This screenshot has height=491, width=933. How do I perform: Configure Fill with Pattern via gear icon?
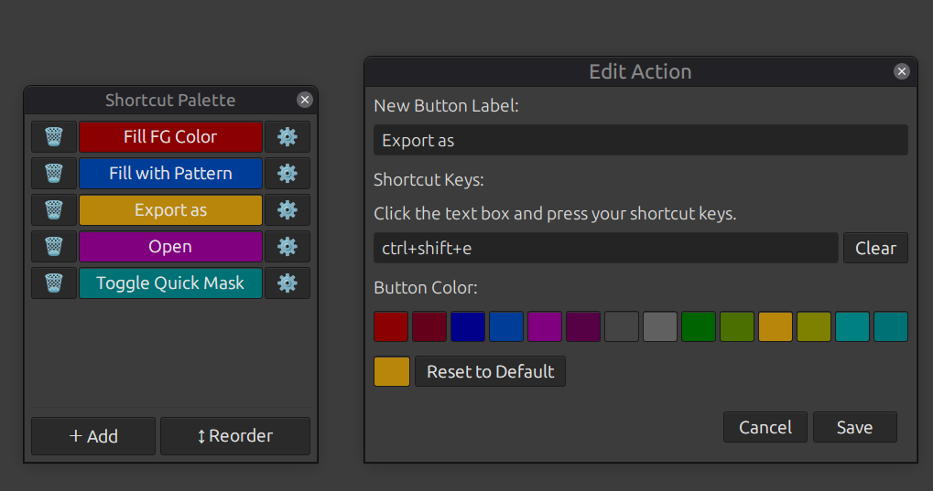[x=287, y=174]
